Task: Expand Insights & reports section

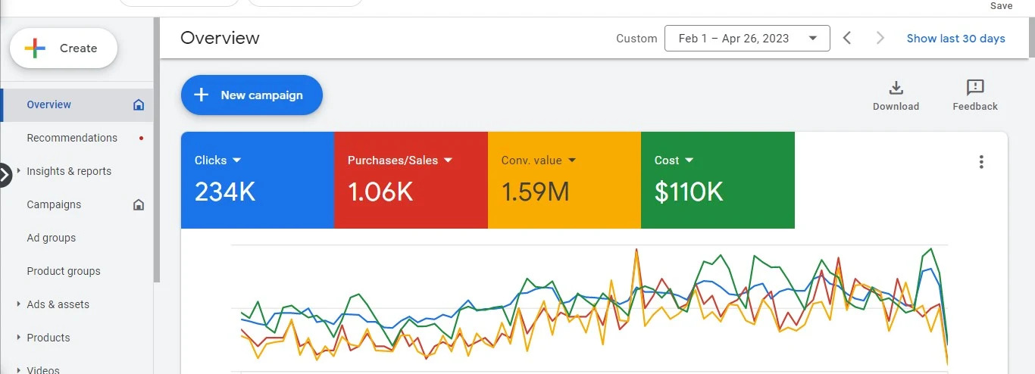Action: [x=18, y=171]
